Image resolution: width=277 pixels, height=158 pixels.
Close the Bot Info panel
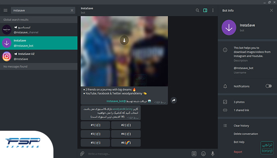click(271, 10)
